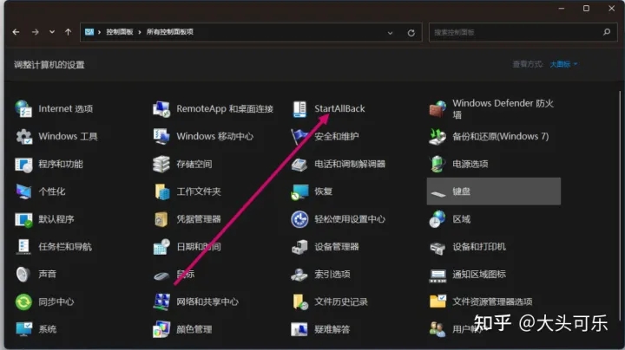Click the 颜色管理 label text

[194, 329]
